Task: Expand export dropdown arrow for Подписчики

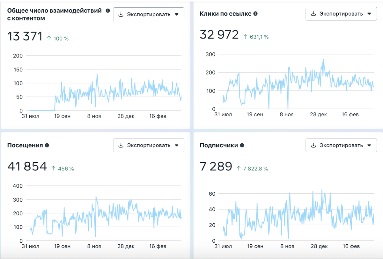Action: coord(369,145)
